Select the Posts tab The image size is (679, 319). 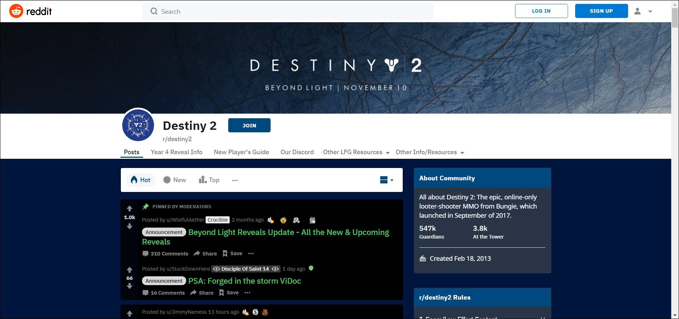(132, 152)
